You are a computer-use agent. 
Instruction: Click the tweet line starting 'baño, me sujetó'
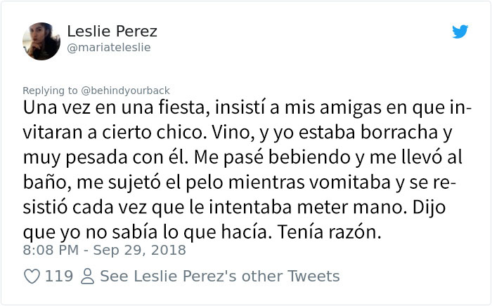point(240,182)
